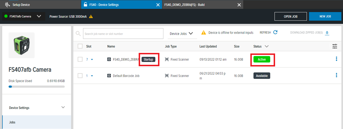
Task: Check the box for slot 1 job
Action: pos(80,76)
